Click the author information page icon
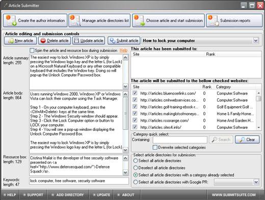Image resolution: width=265 pixels, height=200 pixels. tap(11, 20)
